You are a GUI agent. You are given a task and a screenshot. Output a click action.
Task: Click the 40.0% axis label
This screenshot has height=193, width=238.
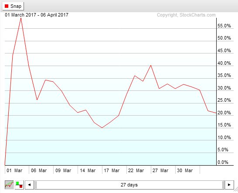click(224, 63)
